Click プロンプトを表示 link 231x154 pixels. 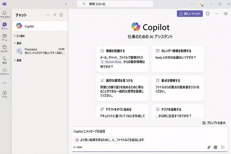pos(214,123)
